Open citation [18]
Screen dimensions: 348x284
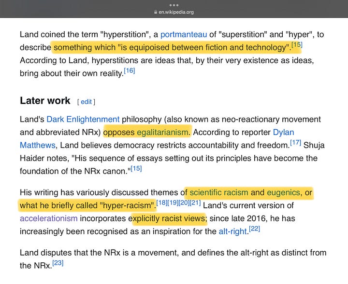pos(162,203)
